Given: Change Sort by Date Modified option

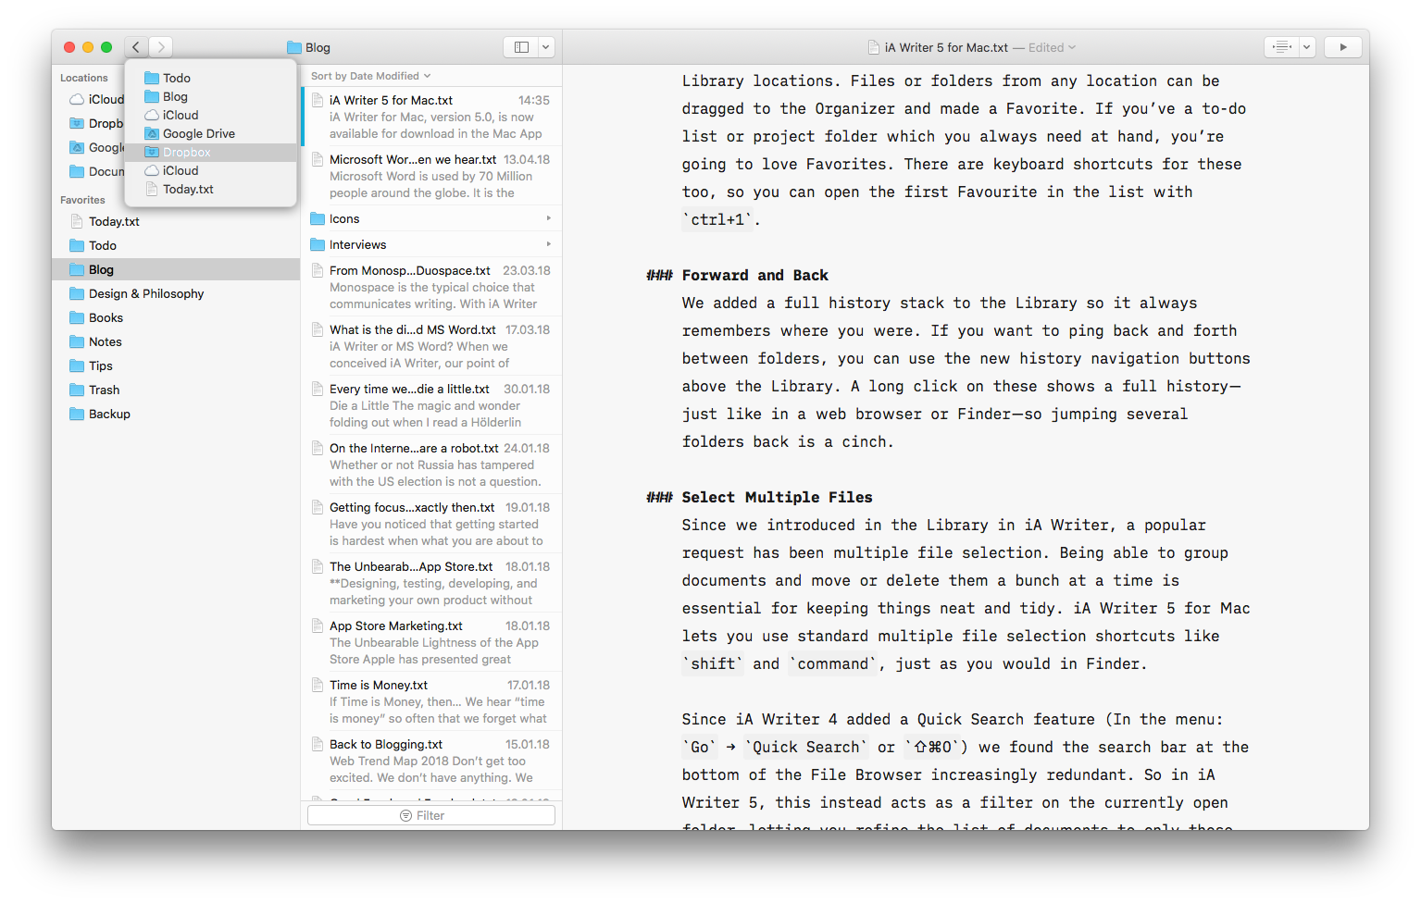Looking at the screenshot, I should click(370, 76).
